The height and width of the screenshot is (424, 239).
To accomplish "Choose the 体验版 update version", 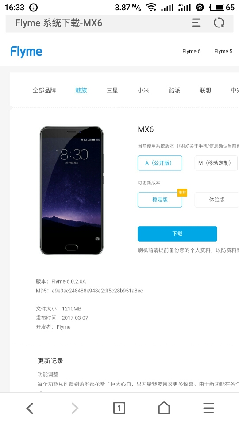I will tap(217, 200).
